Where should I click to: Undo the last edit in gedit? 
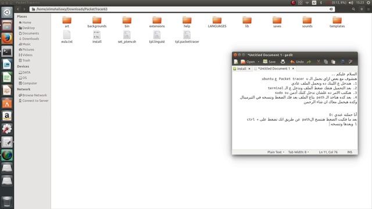(x=297, y=62)
